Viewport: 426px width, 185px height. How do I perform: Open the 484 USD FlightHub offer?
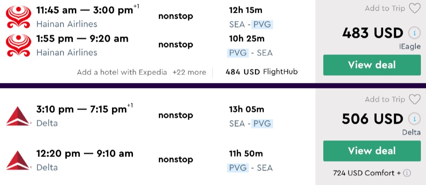[261, 72]
